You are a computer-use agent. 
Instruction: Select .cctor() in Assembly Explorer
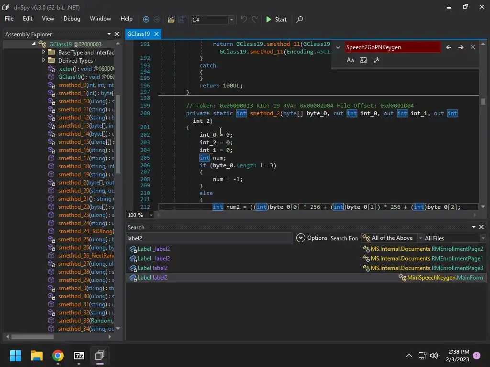point(86,69)
